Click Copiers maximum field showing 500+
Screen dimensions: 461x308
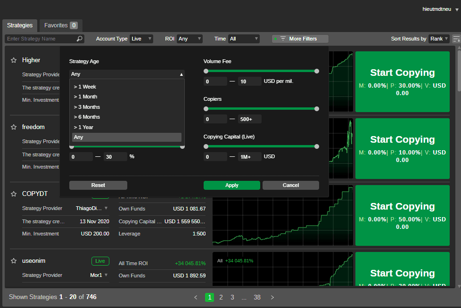pos(250,119)
